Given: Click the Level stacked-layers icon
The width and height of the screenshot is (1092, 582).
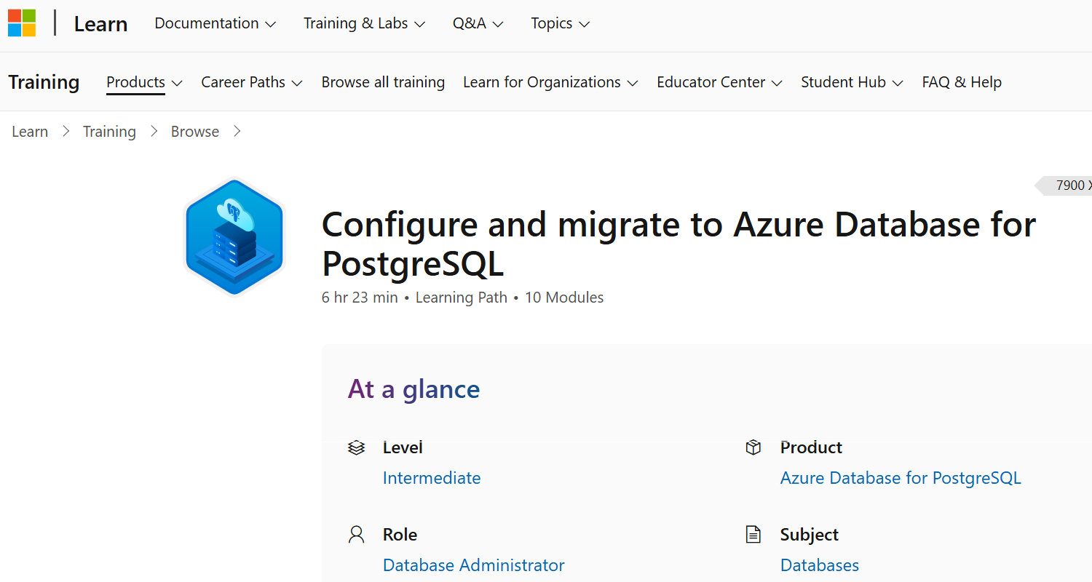Looking at the screenshot, I should (x=356, y=447).
